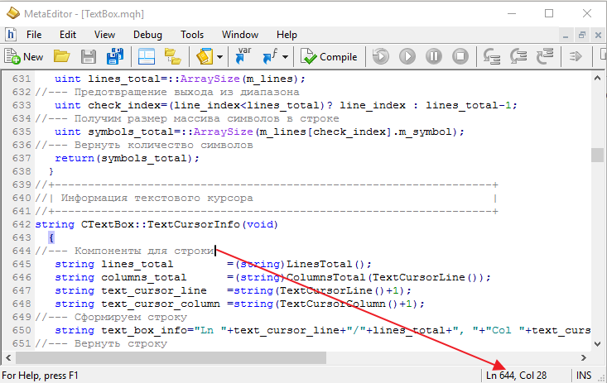Click the vertical scrollbar up arrow
The height and width of the screenshot is (383, 607).
(x=597, y=78)
